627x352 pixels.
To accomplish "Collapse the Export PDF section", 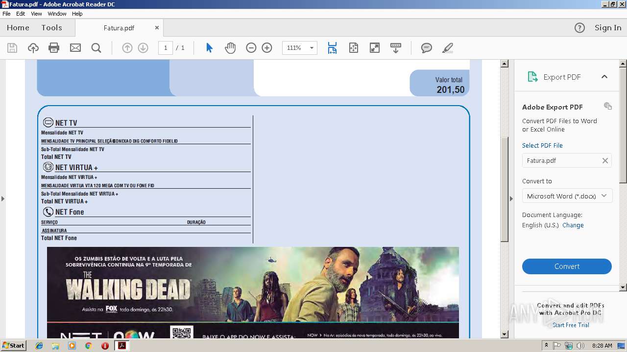I will click(x=604, y=77).
